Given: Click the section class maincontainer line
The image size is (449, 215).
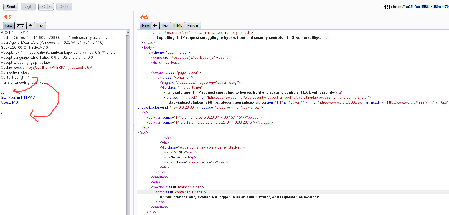Looking at the screenshot, I should click(177, 187).
